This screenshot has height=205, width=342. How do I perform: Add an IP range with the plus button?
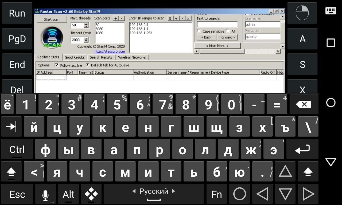coord(176,18)
